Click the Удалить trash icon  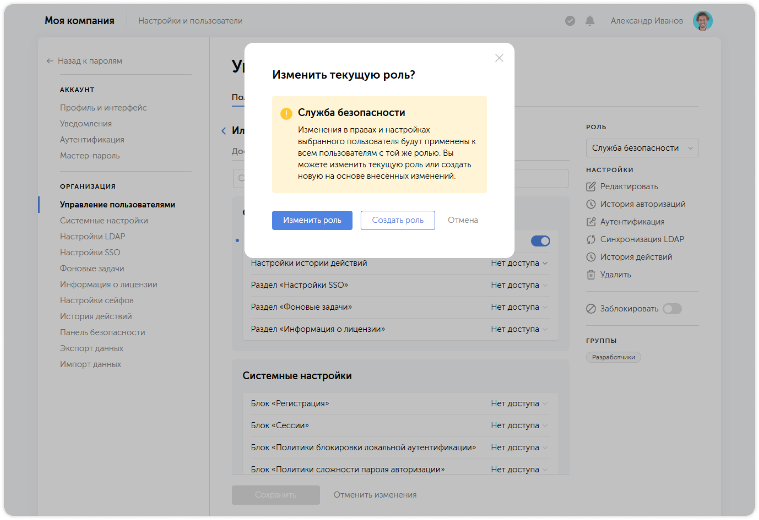coord(591,275)
